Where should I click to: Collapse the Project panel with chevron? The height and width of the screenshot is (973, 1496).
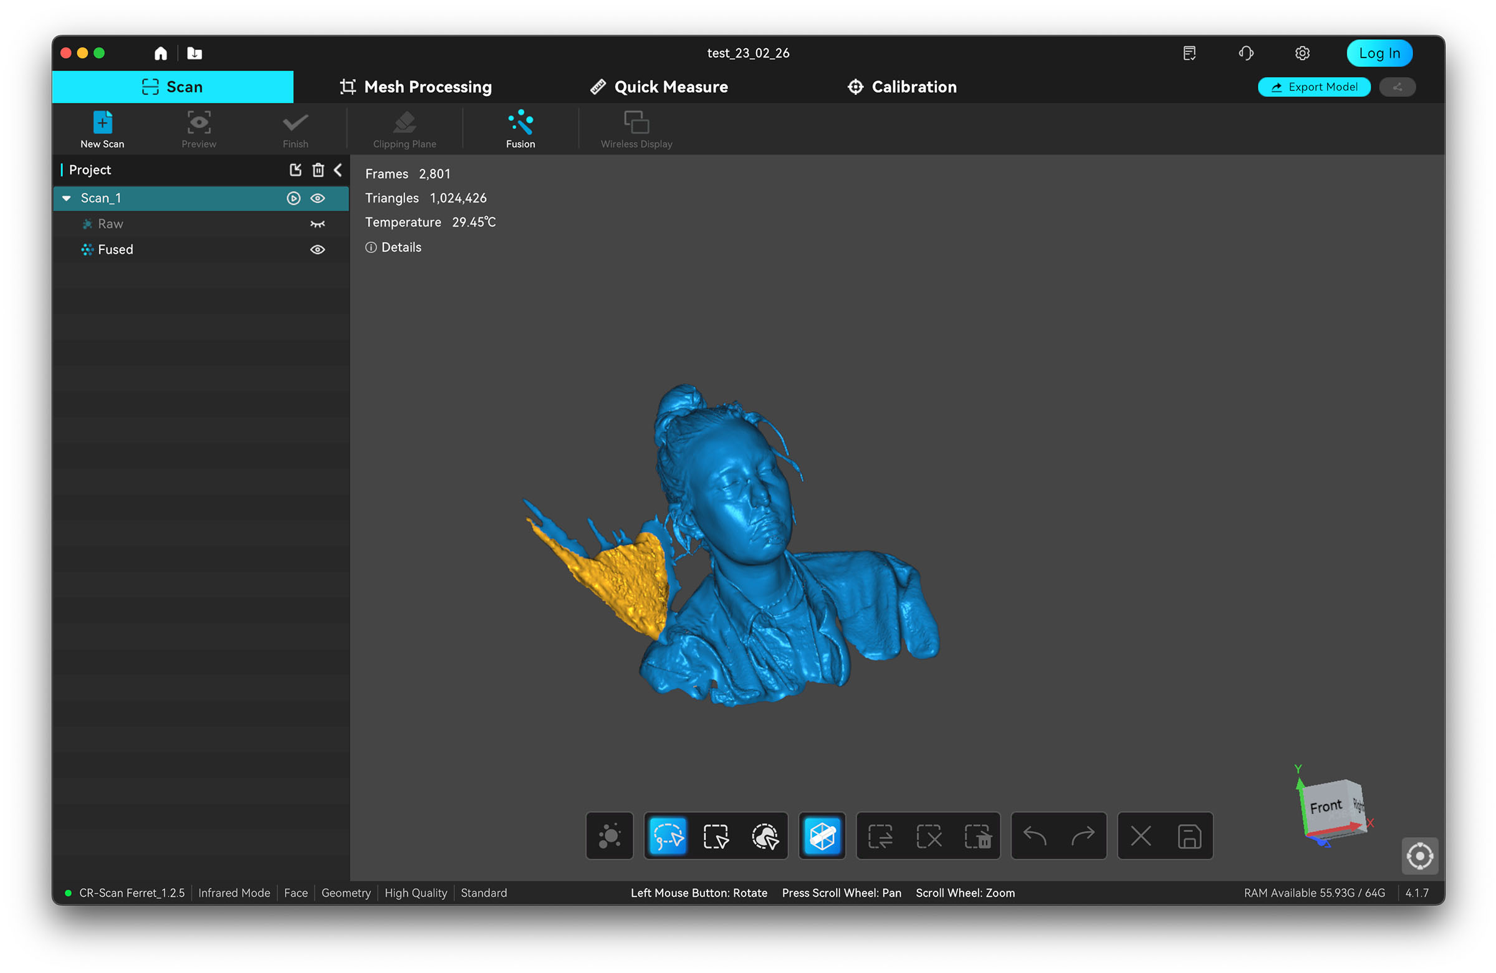[x=338, y=170]
